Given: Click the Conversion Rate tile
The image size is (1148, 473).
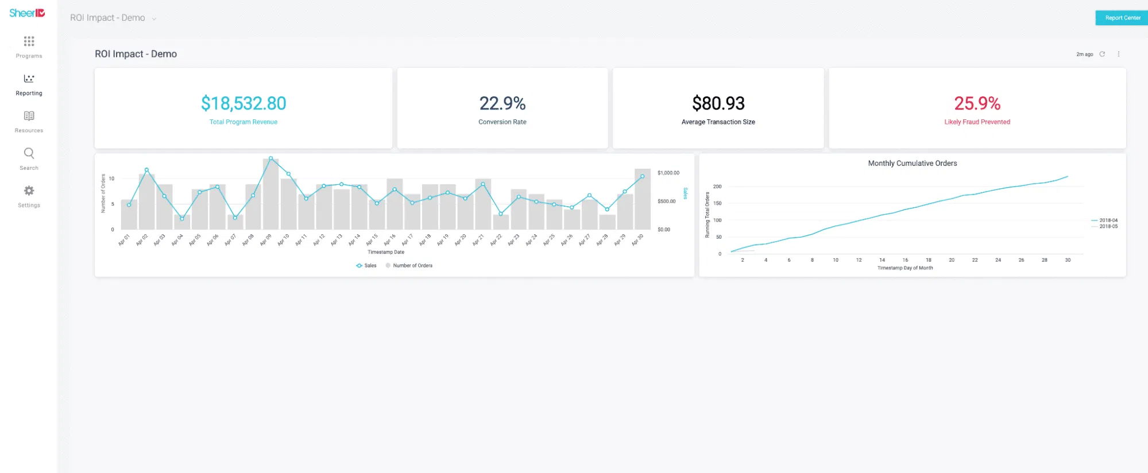Looking at the screenshot, I should (x=502, y=108).
